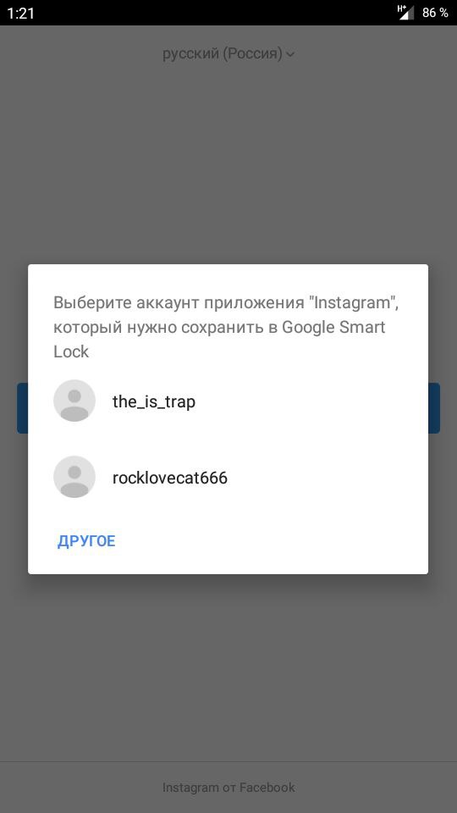Tap the avatar icon beside the_is_trap
457x813 pixels.
(x=74, y=401)
